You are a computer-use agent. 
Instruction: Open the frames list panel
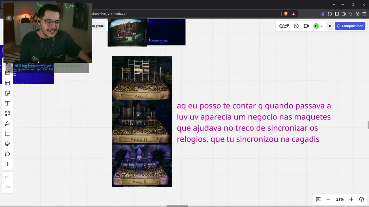[x=318, y=199]
